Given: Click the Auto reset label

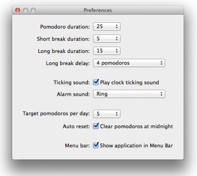Looking at the screenshot, I should [x=76, y=126].
